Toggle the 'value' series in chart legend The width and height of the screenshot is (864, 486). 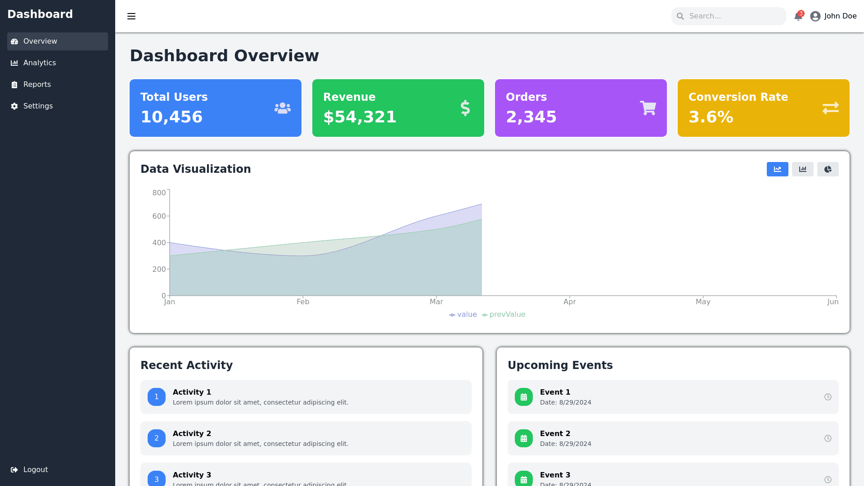(463, 315)
